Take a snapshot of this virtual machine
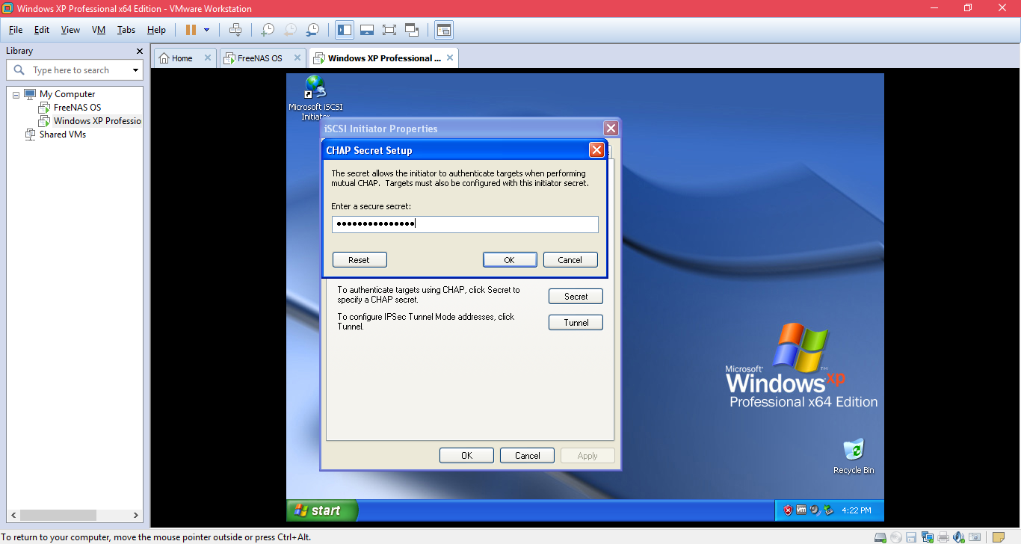 pyautogui.click(x=267, y=30)
